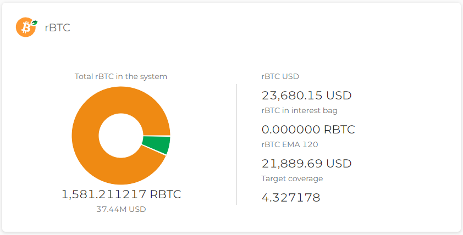Viewport: 463px width, 235px height.
Task: Click the green leaf on the logo
Action: point(35,23)
